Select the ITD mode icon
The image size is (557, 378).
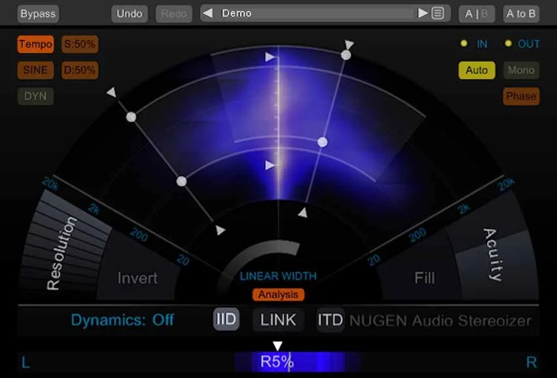click(x=330, y=320)
